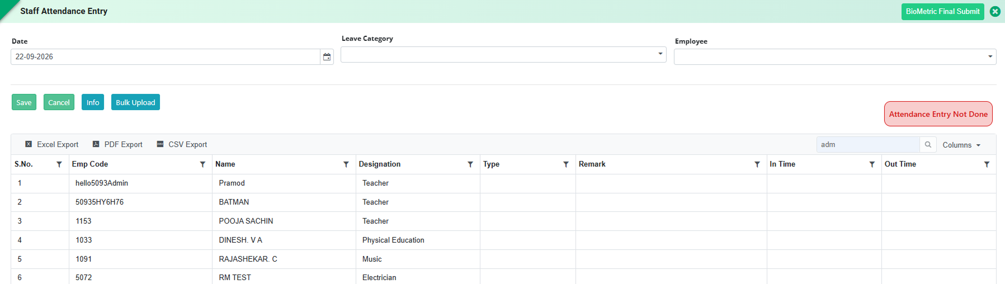Click the Remark cell for BATMAN

(671, 202)
